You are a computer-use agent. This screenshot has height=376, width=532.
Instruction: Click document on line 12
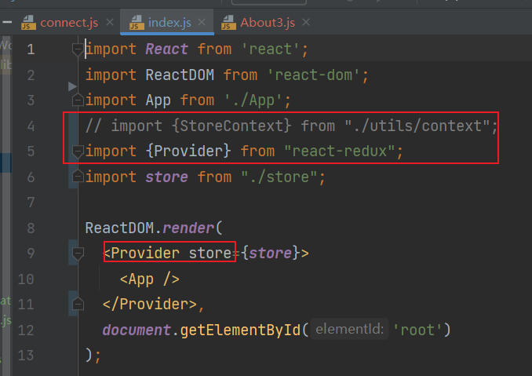pyautogui.click(x=137, y=330)
